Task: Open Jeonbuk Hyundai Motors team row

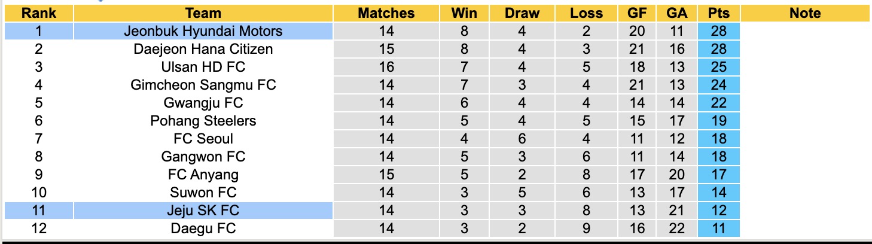Action: (203, 31)
